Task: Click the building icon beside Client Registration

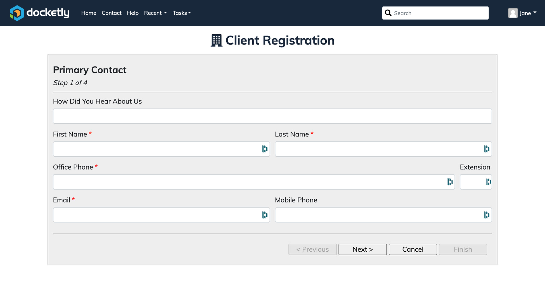Action: (x=216, y=41)
